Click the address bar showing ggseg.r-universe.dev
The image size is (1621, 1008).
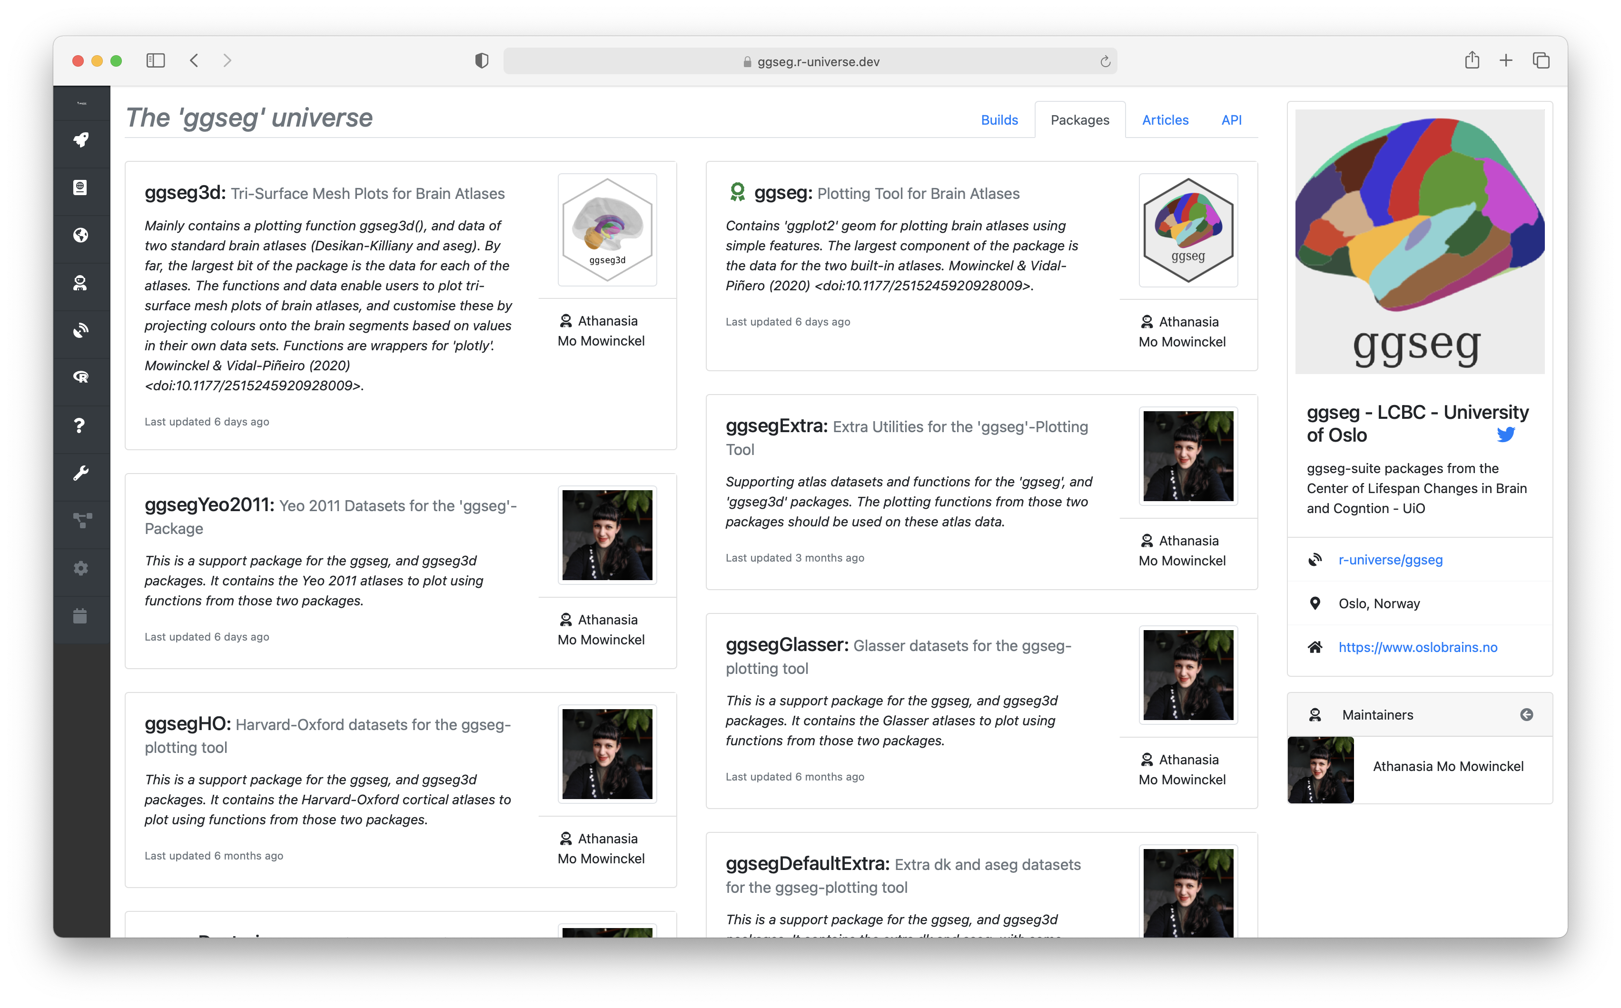tap(810, 61)
